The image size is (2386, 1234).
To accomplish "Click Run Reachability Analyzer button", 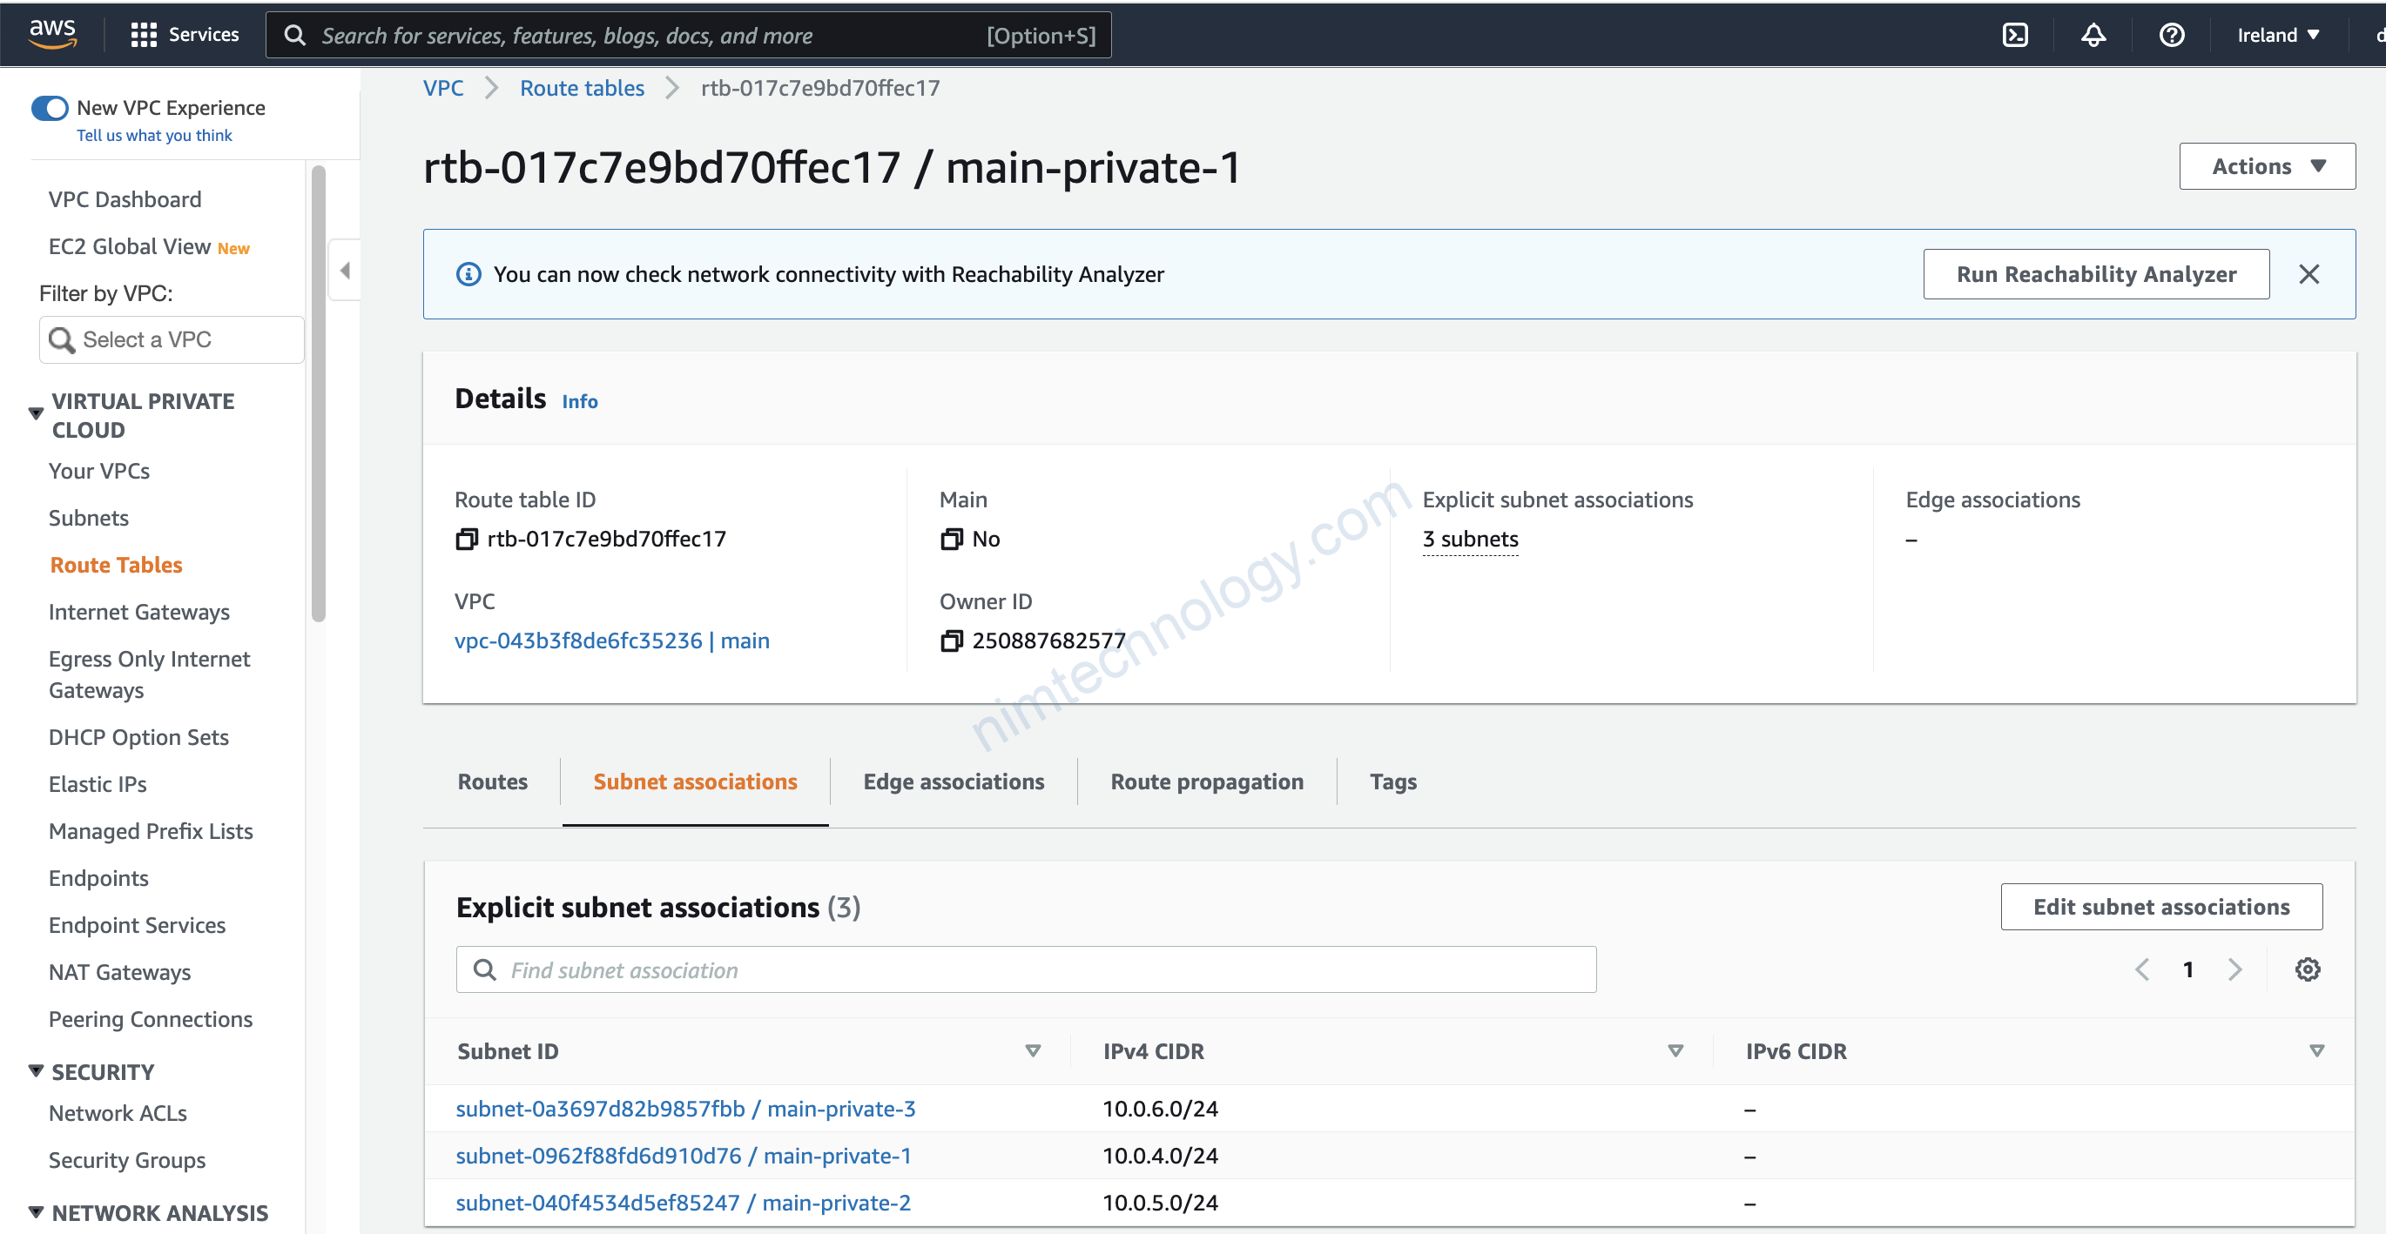I will pos(2096,274).
